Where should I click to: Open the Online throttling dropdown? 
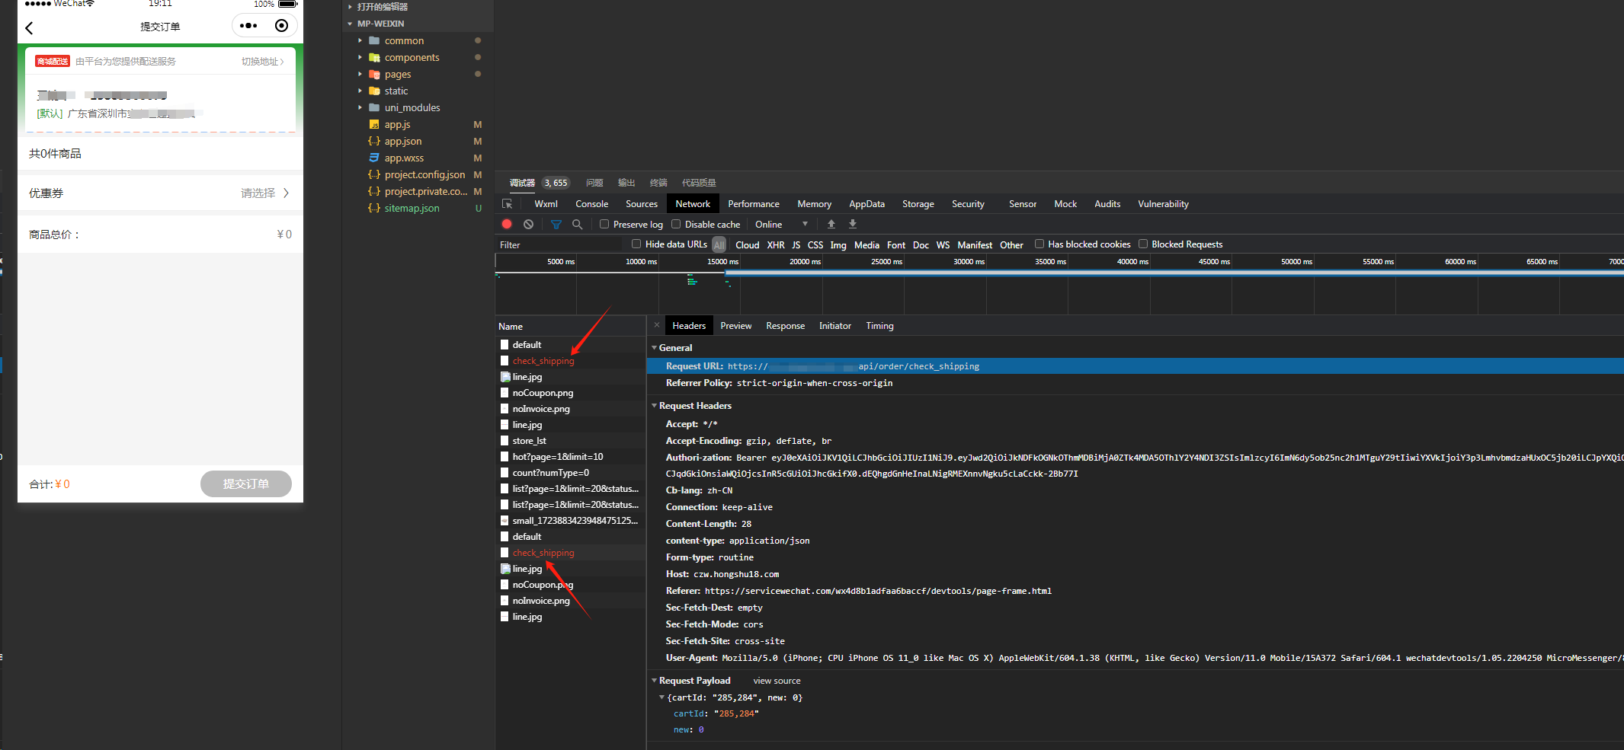(781, 224)
